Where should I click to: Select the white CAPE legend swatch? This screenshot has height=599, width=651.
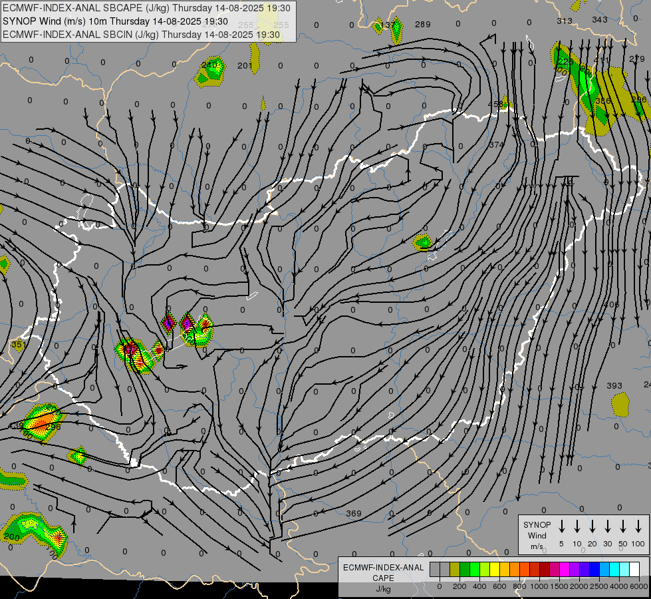(634, 569)
